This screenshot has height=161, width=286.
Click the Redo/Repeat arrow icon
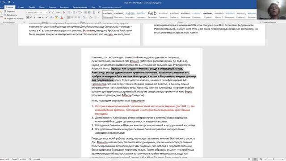pos(9,2)
